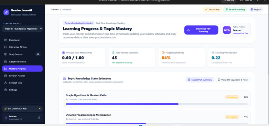Click the Set Gemini API Key button
The height and width of the screenshot is (126, 269).
coord(22,109)
